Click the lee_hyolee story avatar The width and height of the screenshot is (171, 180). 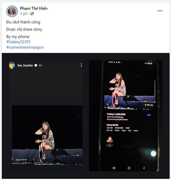click(12, 65)
